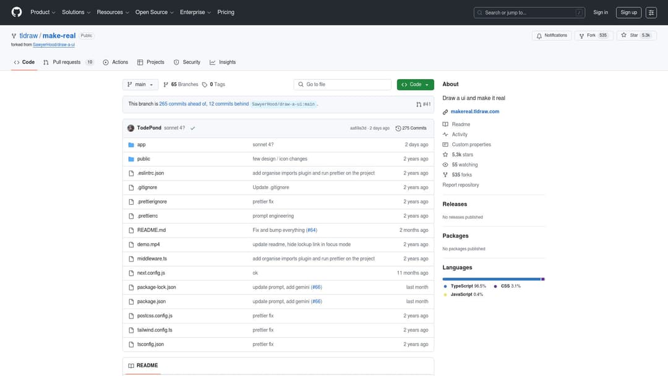Open the package.json file

[x=152, y=302]
